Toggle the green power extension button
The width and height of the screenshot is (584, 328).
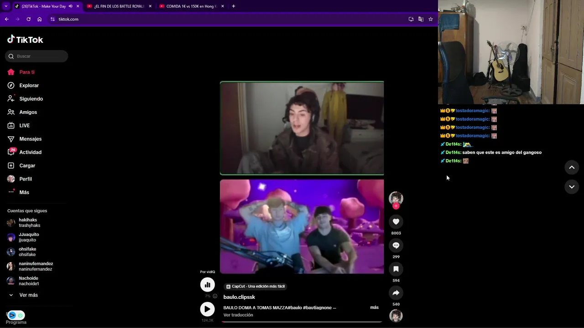tap(20, 315)
